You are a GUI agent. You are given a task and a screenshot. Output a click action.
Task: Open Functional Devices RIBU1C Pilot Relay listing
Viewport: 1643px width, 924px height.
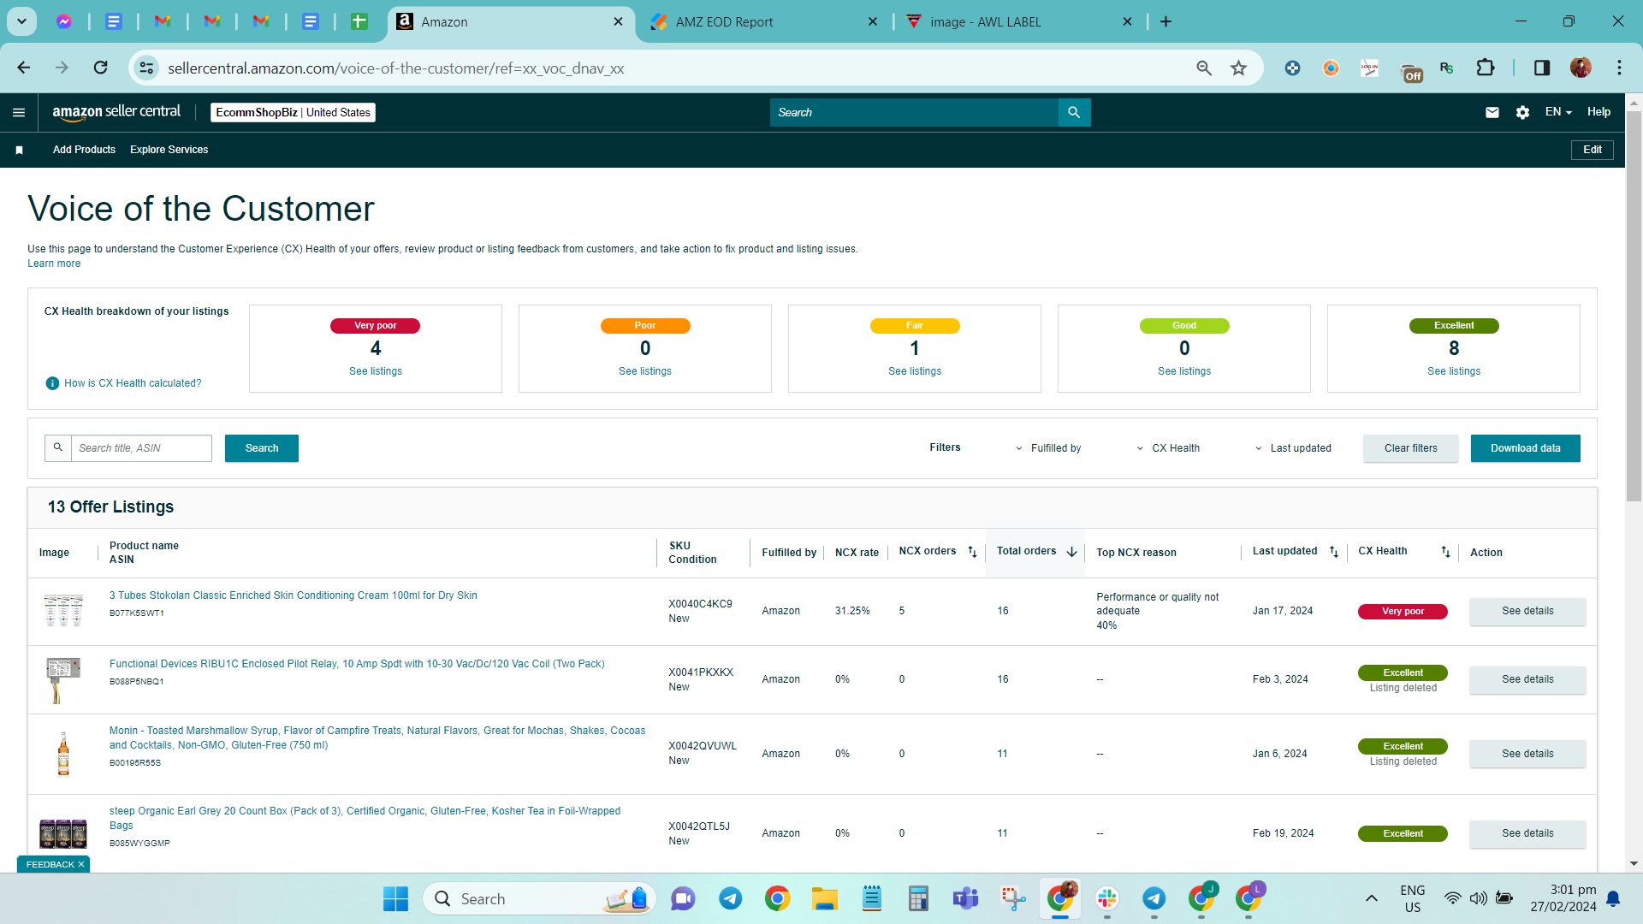click(x=357, y=664)
